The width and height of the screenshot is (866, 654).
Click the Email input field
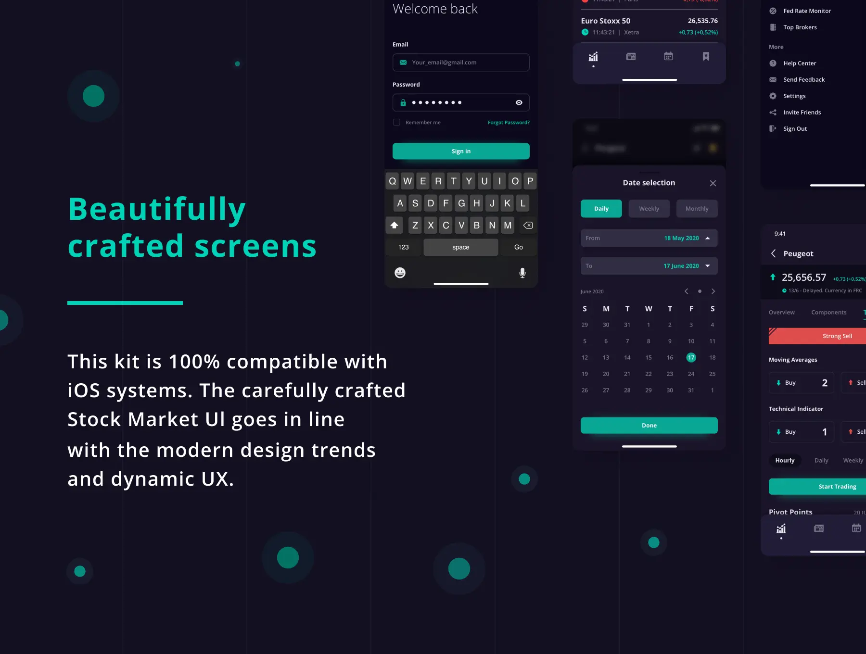pyautogui.click(x=461, y=63)
